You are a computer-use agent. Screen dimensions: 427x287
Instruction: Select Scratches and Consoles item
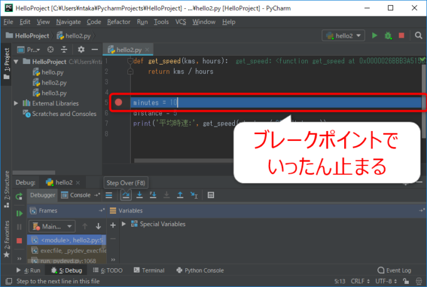[60, 113]
